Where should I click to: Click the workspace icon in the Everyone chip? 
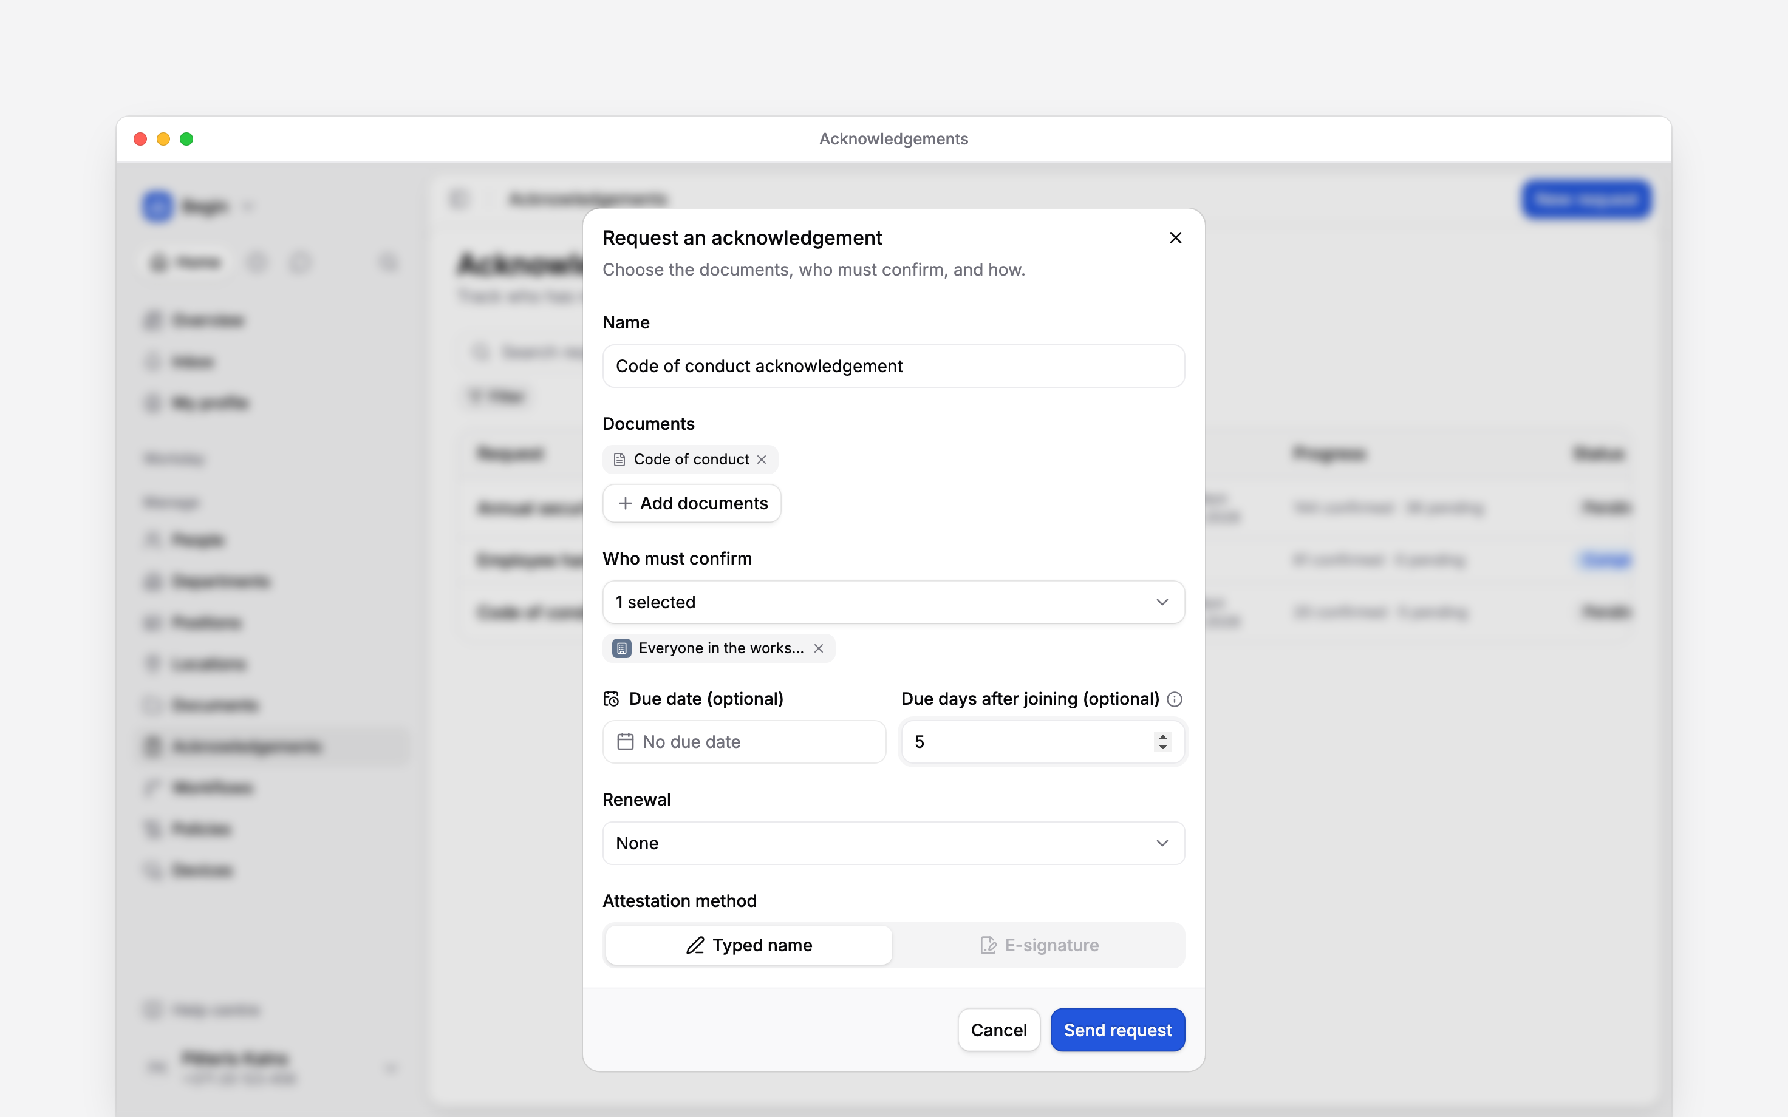(622, 648)
